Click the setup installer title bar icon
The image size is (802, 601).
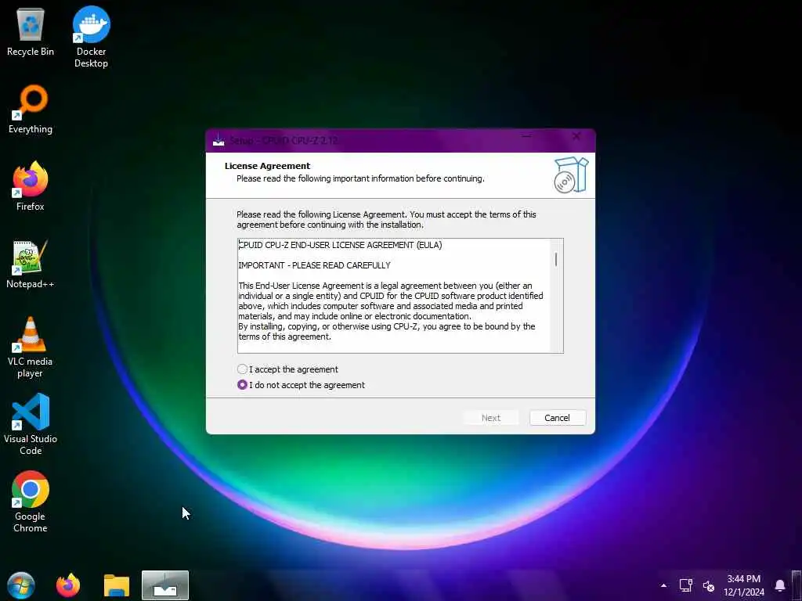[219, 139]
